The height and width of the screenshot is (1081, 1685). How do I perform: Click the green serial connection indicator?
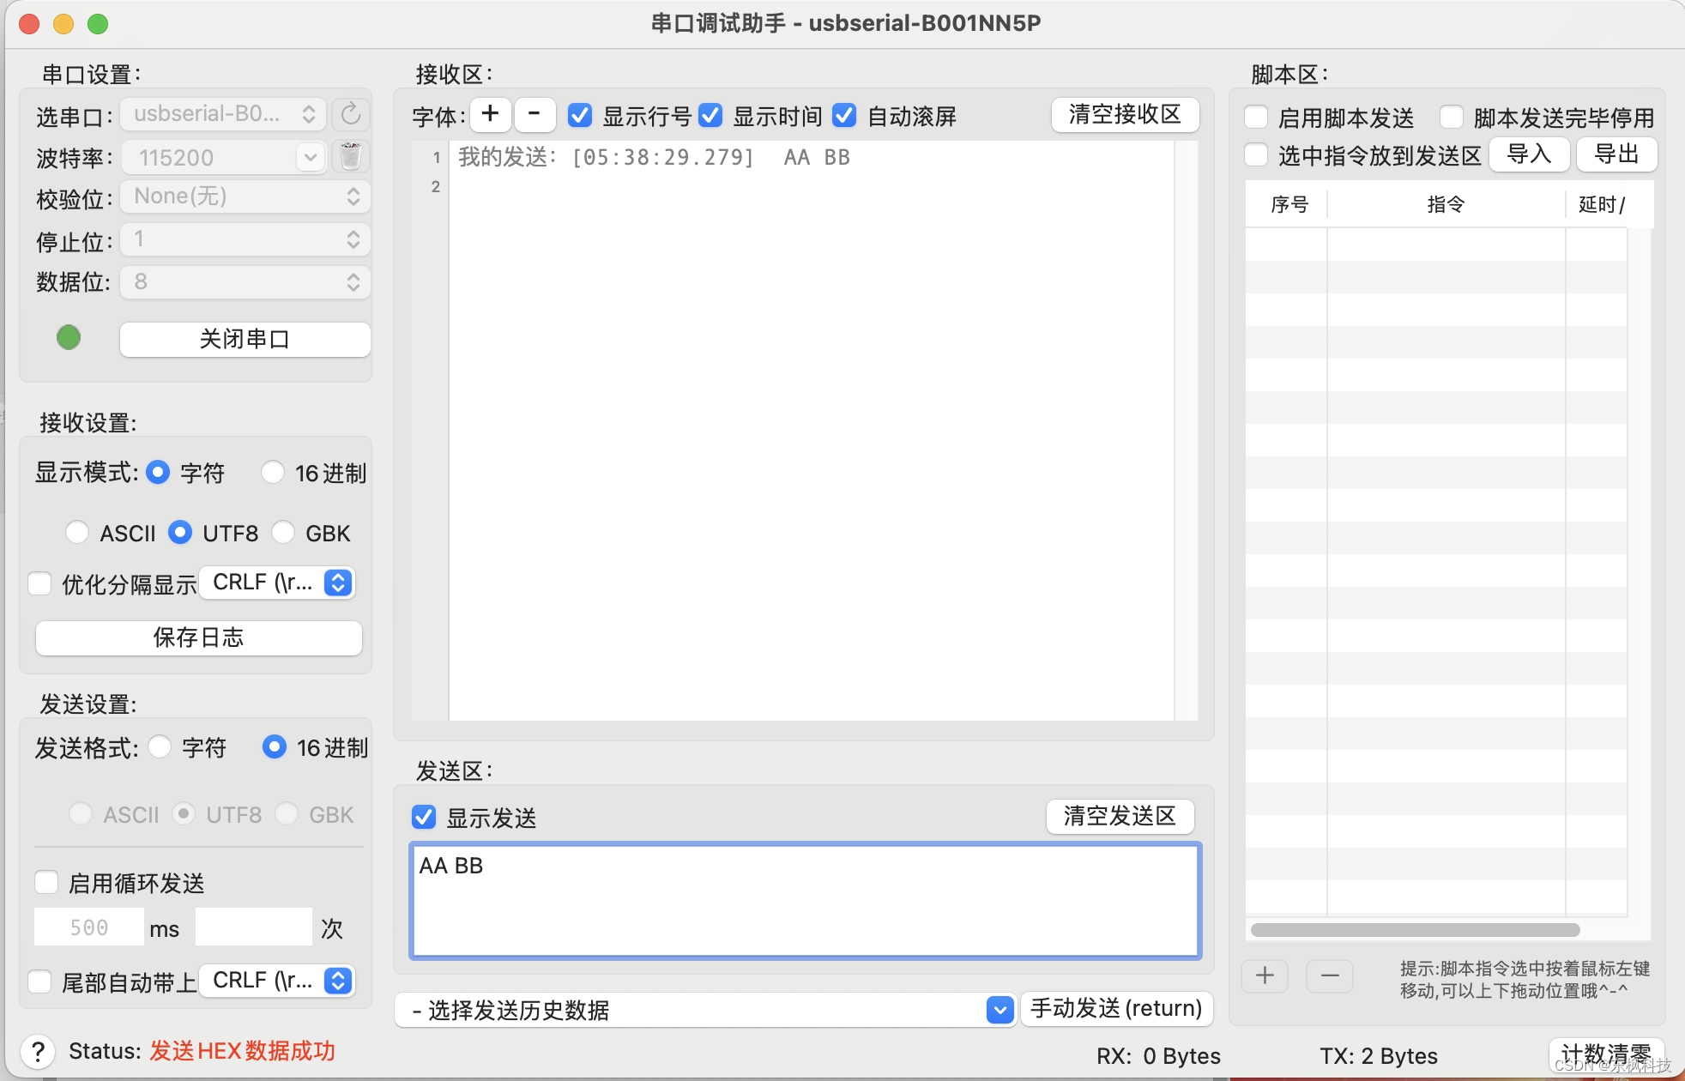(69, 337)
